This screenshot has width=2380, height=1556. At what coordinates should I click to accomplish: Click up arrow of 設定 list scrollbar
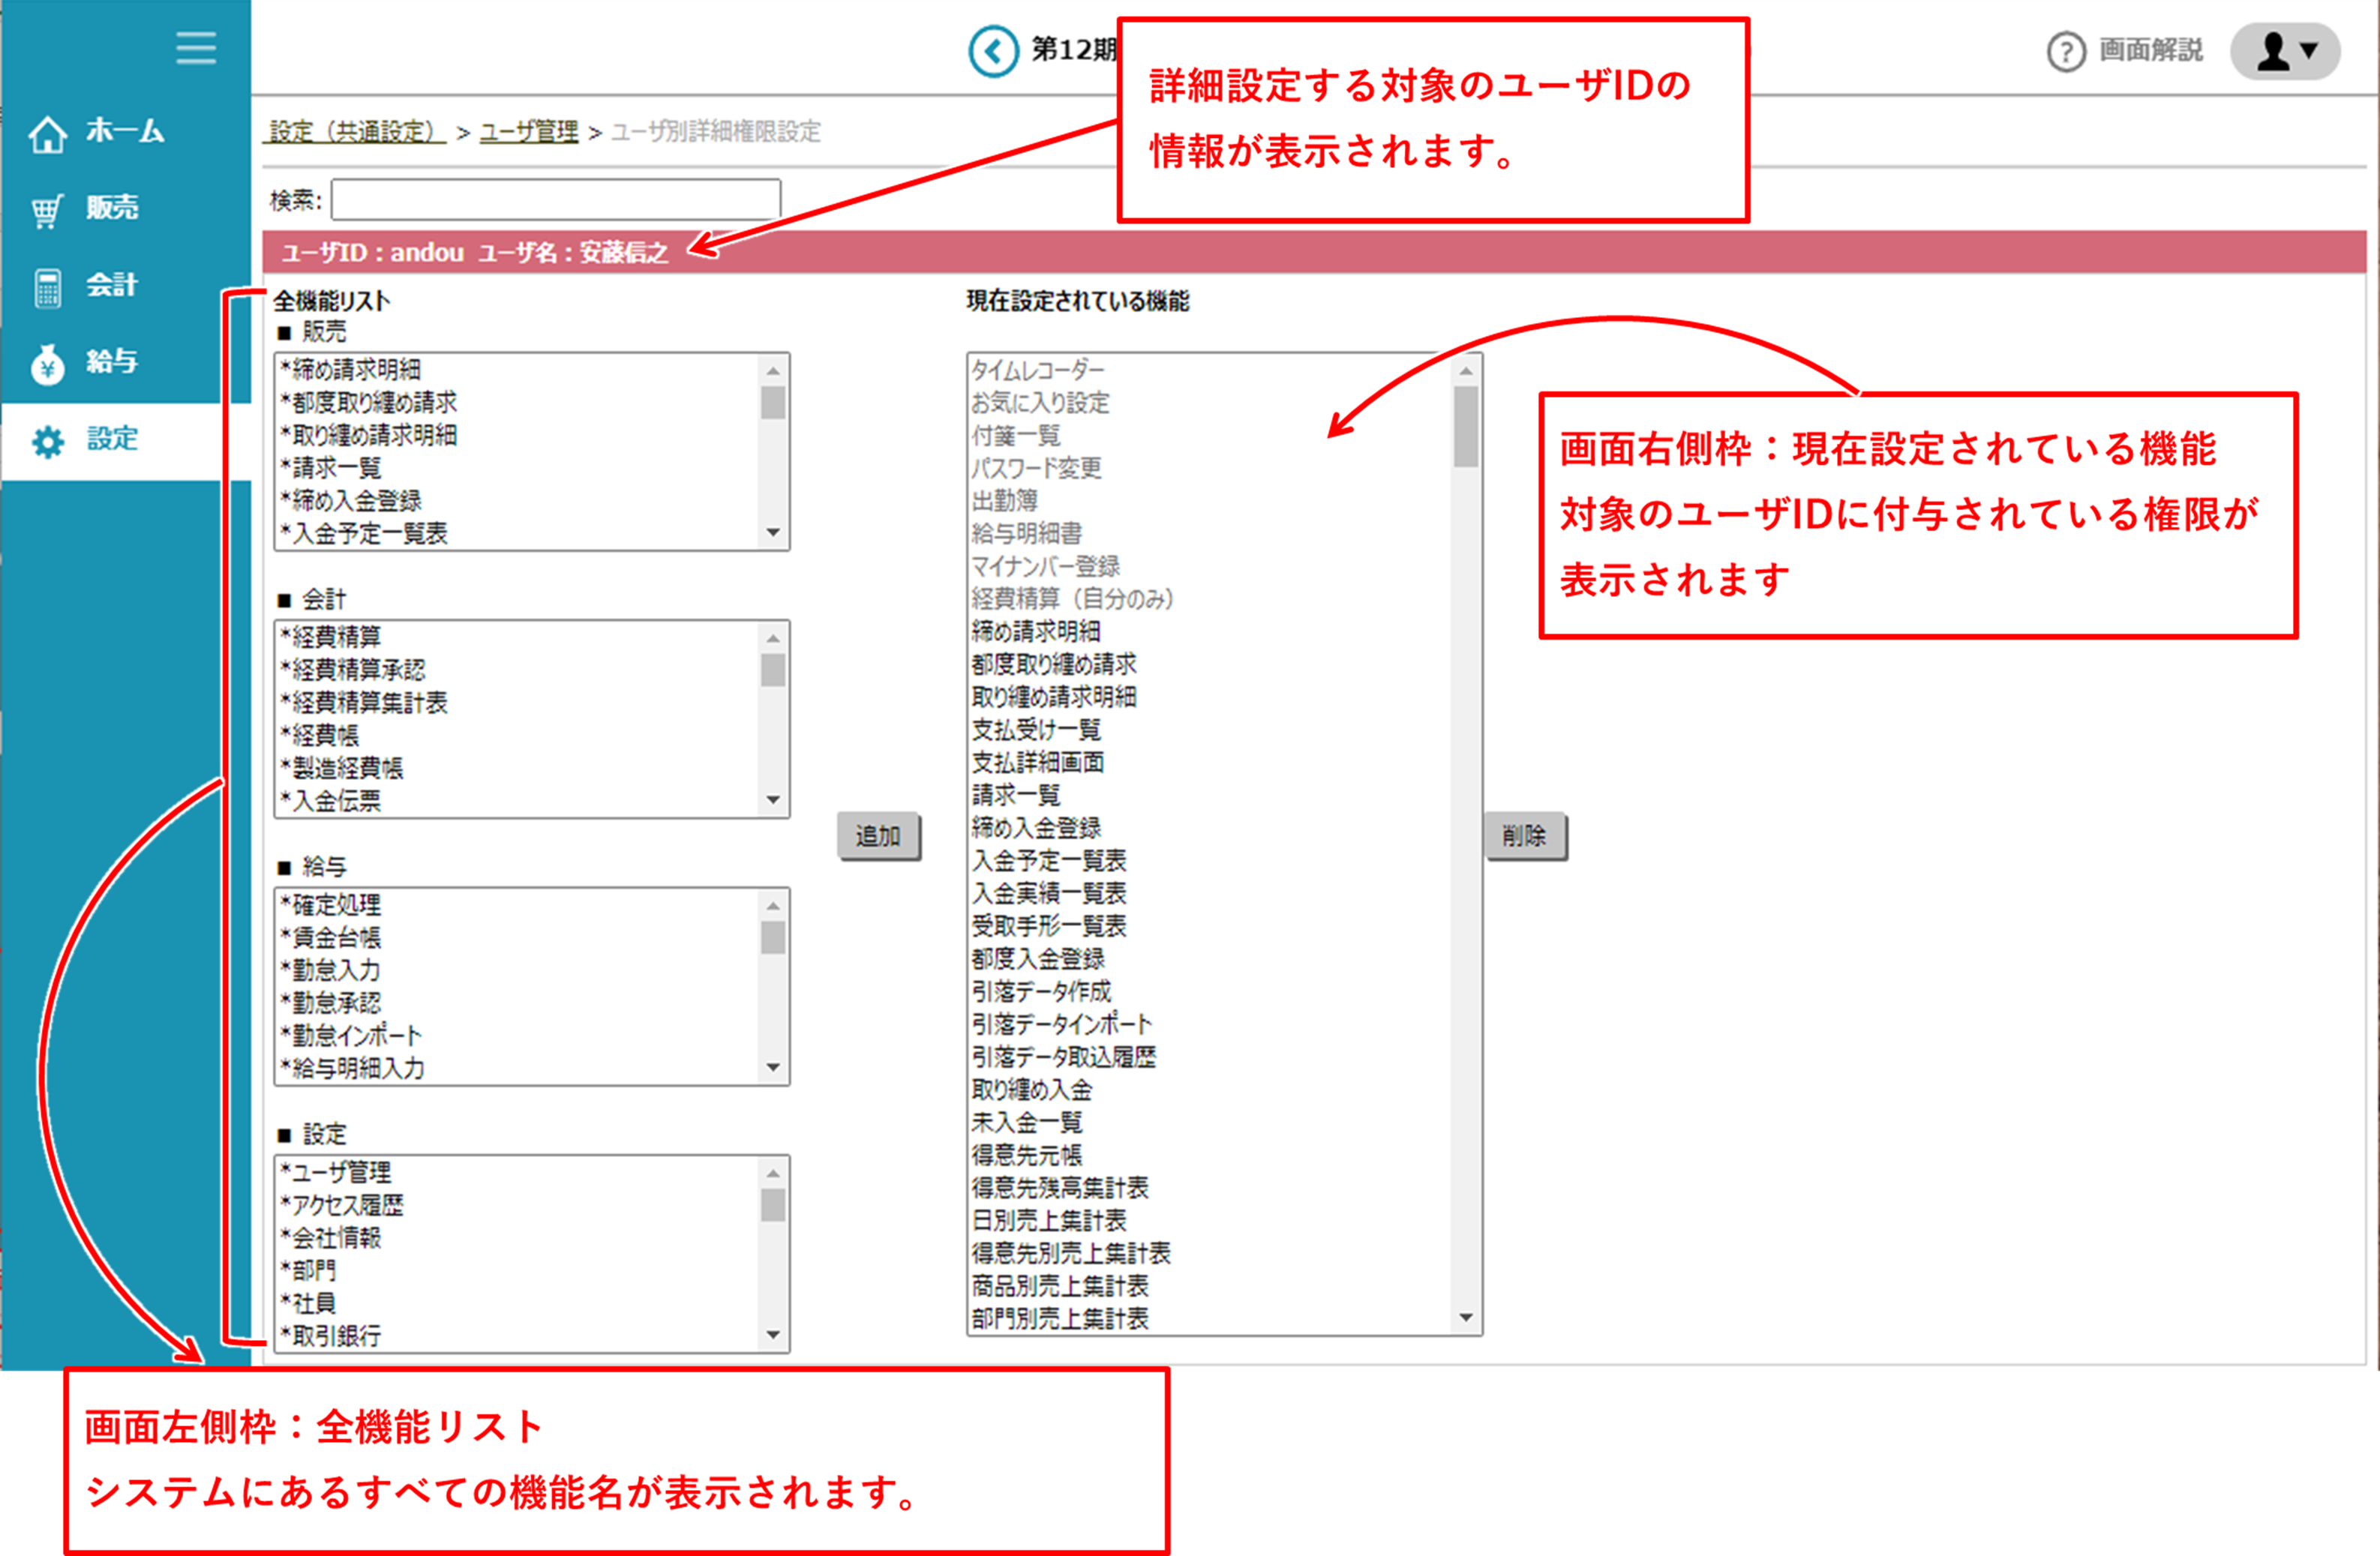[x=773, y=1173]
